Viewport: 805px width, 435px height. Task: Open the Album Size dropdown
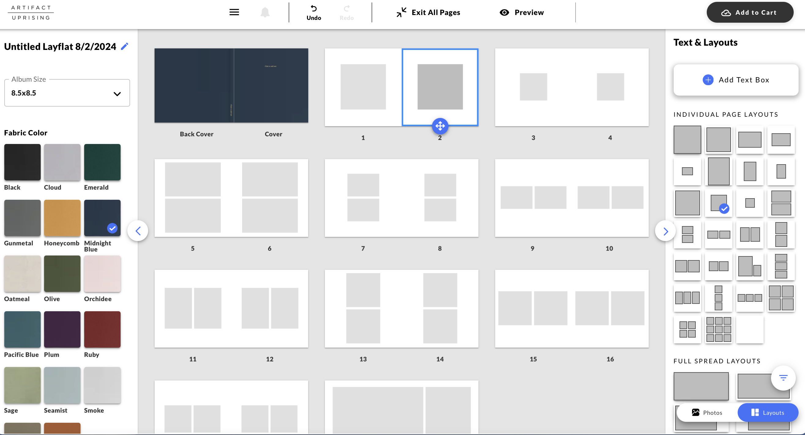(67, 93)
